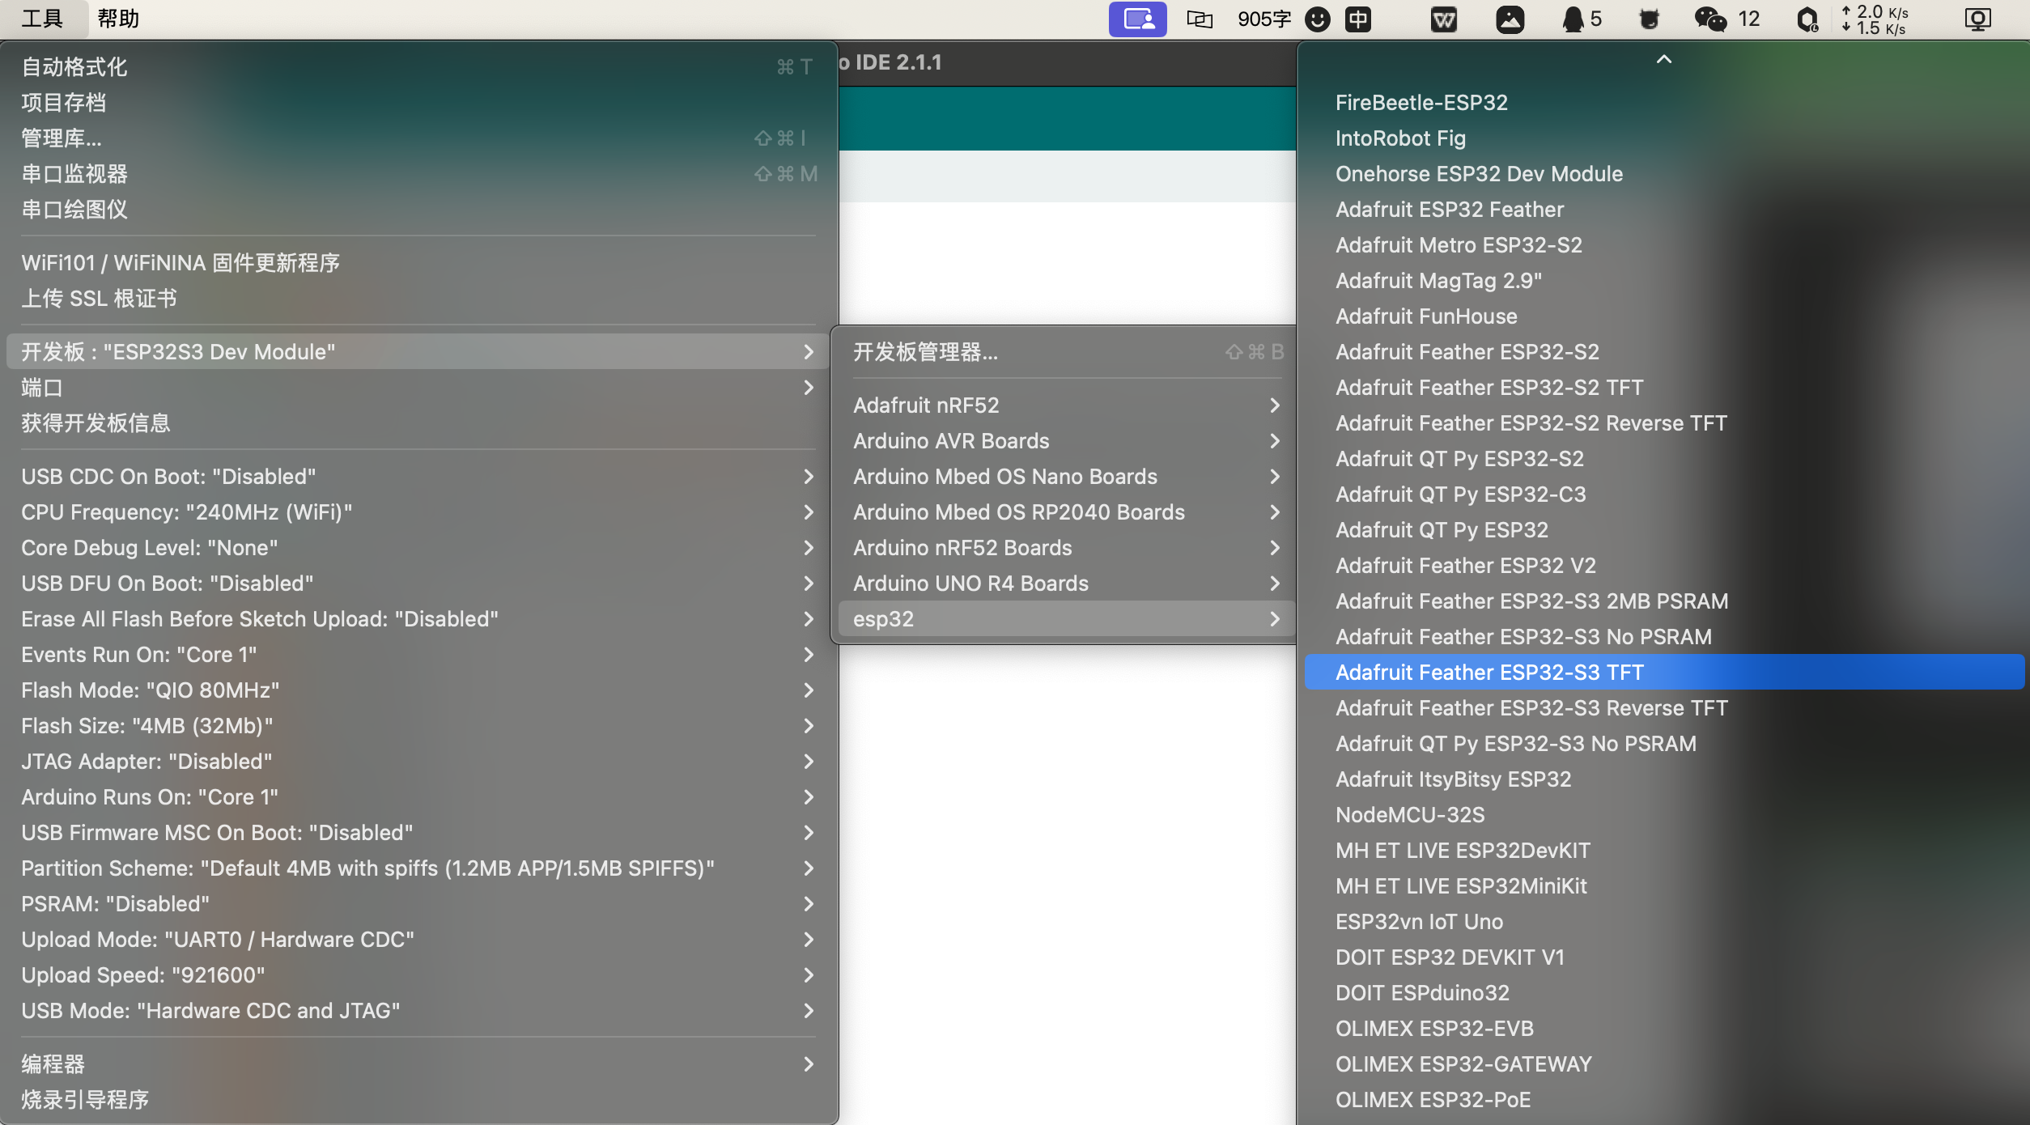Viewport: 2030px width, 1125px height.
Task: Select NodeMCU-32S from the board list
Action: pyautogui.click(x=1409, y=814)
